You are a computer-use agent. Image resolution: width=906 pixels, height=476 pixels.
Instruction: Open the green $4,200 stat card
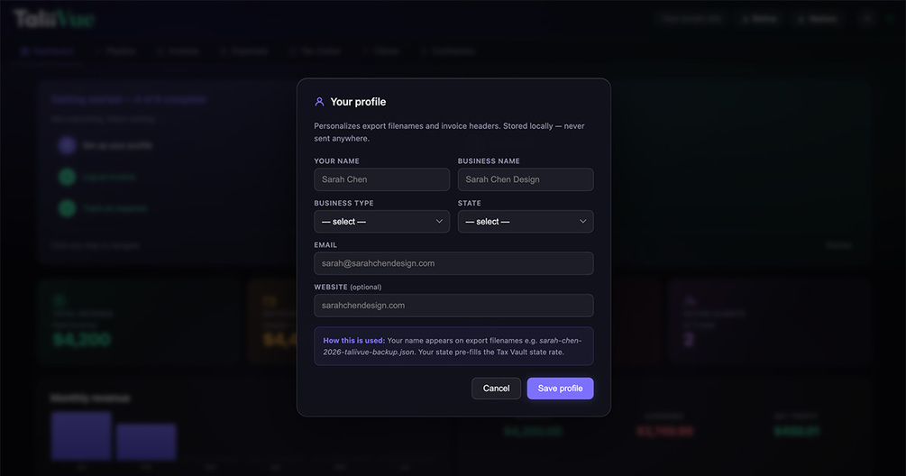139,321
